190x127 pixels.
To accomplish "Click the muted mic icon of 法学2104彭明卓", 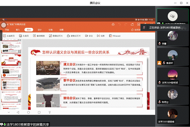I will (159, 83).
